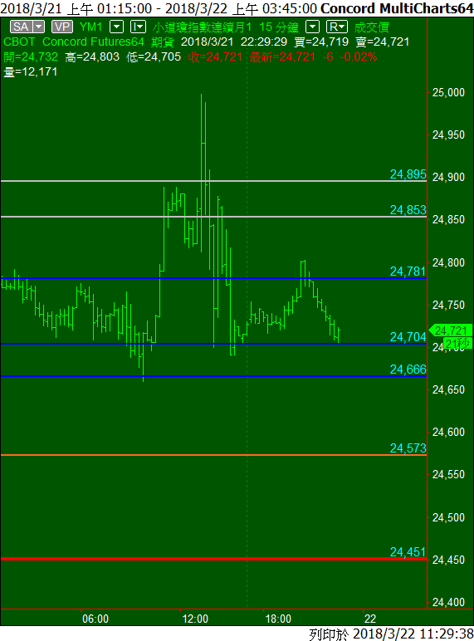Select the orange line labeled 24,573
Viewport: 474px width, 641px height.
click(213, 455)
